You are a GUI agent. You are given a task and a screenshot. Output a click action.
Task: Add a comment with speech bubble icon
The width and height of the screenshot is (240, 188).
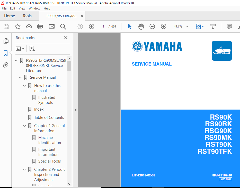click(229, 26)
